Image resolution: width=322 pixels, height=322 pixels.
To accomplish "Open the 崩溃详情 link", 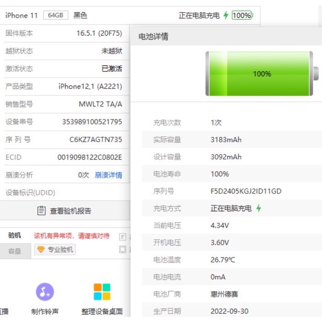I will pos(108,175).
